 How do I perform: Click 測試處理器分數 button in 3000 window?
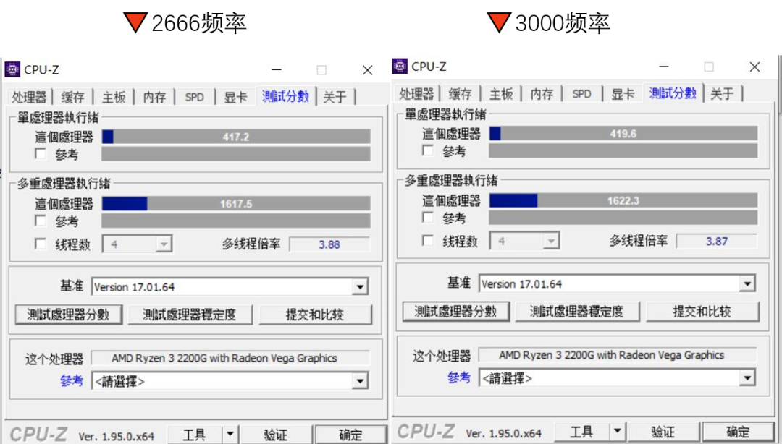456,312
